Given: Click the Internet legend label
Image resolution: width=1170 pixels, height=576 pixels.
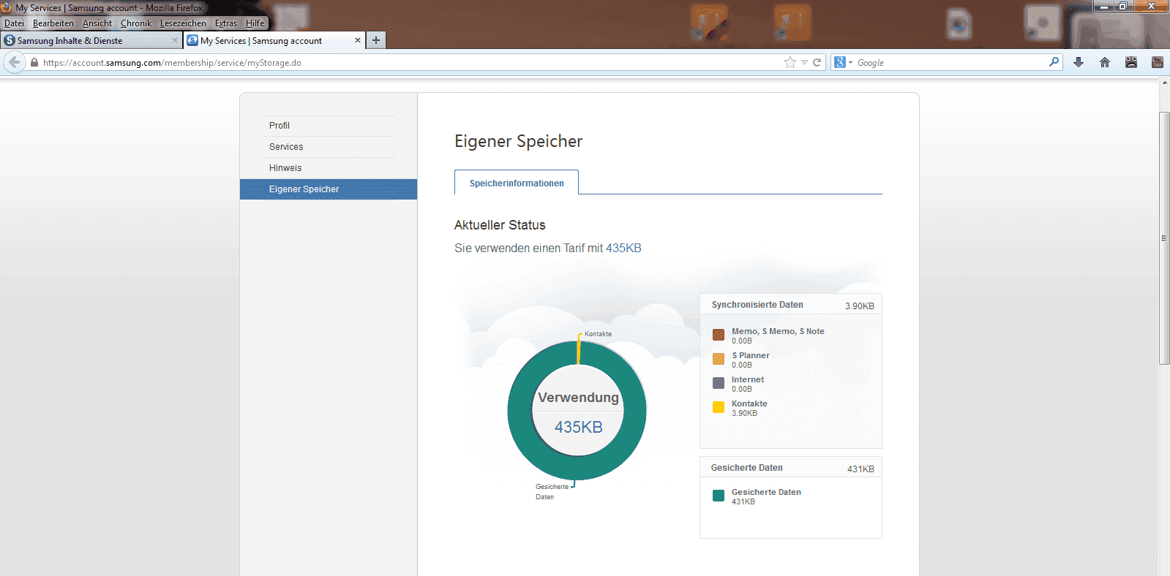Looking at the screenshot, I should pos(748,379).
